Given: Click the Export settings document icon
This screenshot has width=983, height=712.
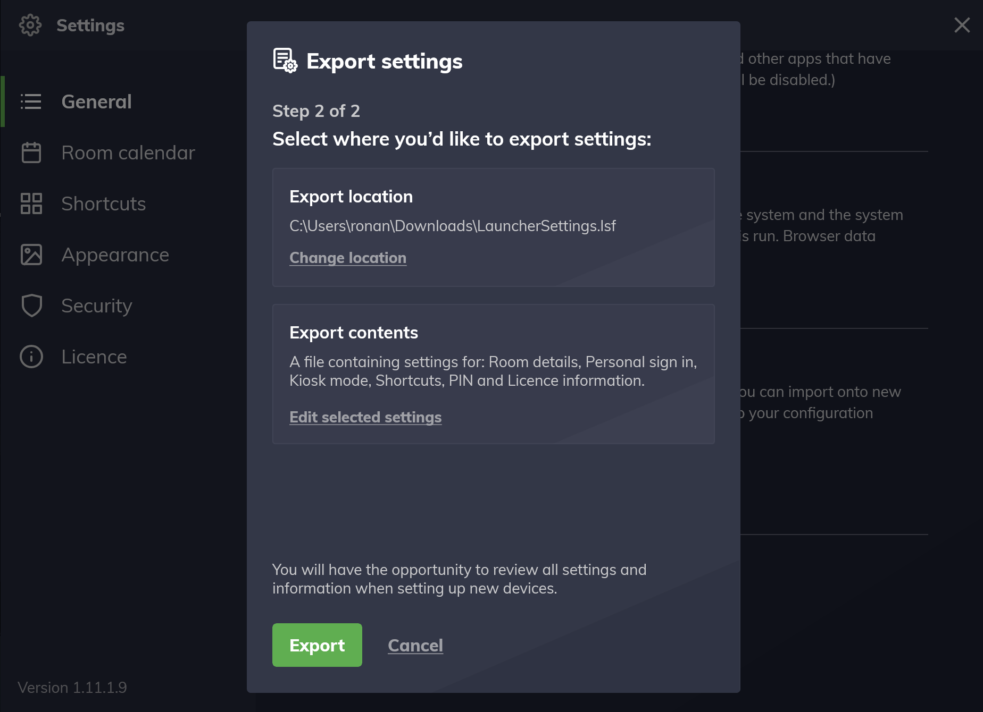Looking at the screenshot, I should (x=286, y=61).
